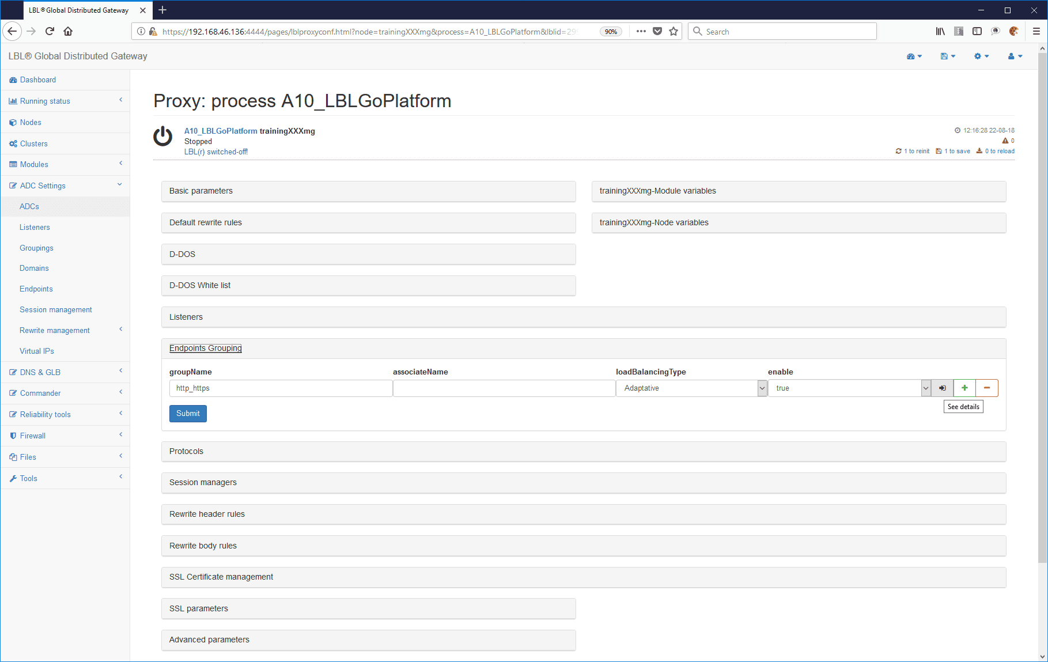Open the Firefox hamburger menu

click(1036, 31)
